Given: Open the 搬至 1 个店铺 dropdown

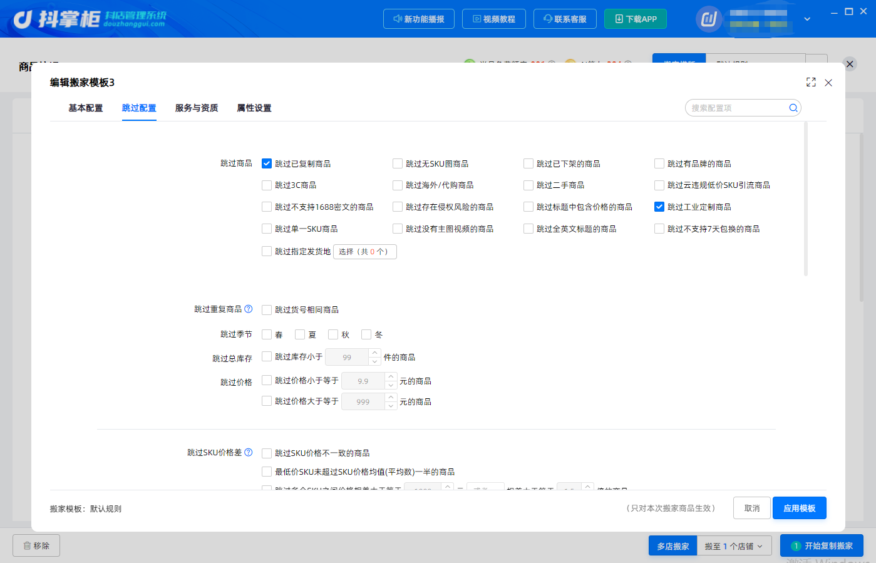Looking at the screenshot, I should click(x=734, y=546).
